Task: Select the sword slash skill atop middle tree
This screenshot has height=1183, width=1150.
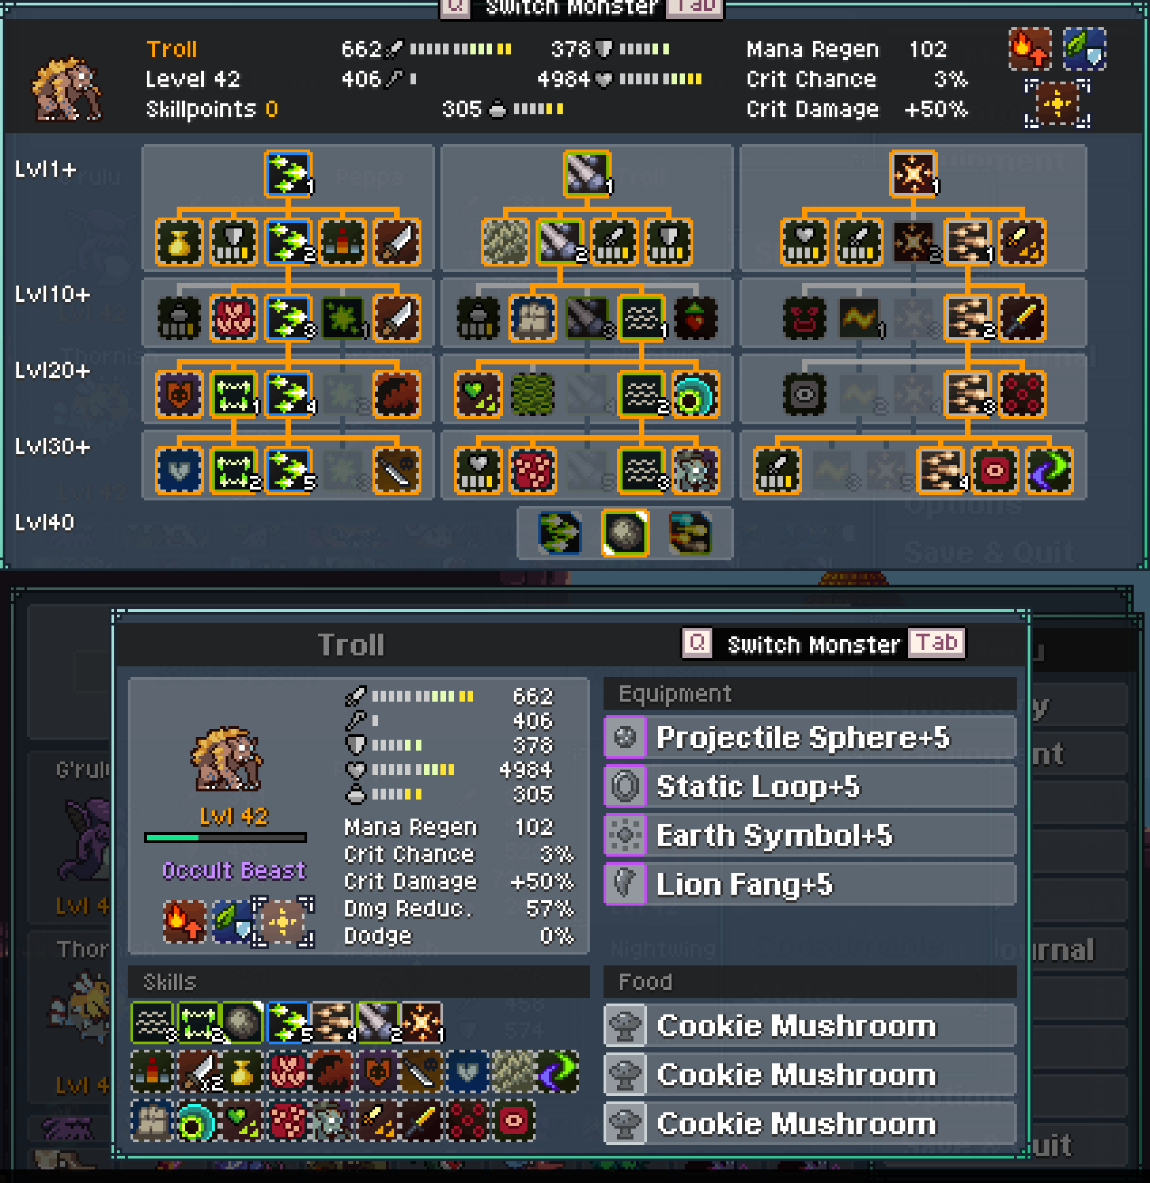Action: 587,173
